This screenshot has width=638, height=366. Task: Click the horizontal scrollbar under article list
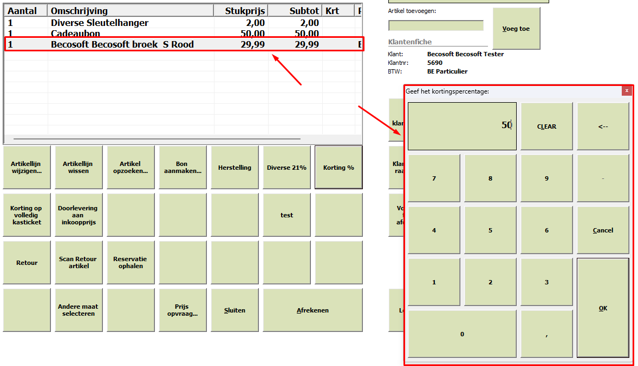click(x=157, y=139)
